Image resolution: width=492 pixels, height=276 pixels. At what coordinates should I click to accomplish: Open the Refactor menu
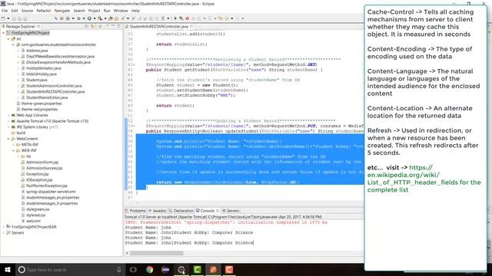pyautogui.click(x=44, y=11)
